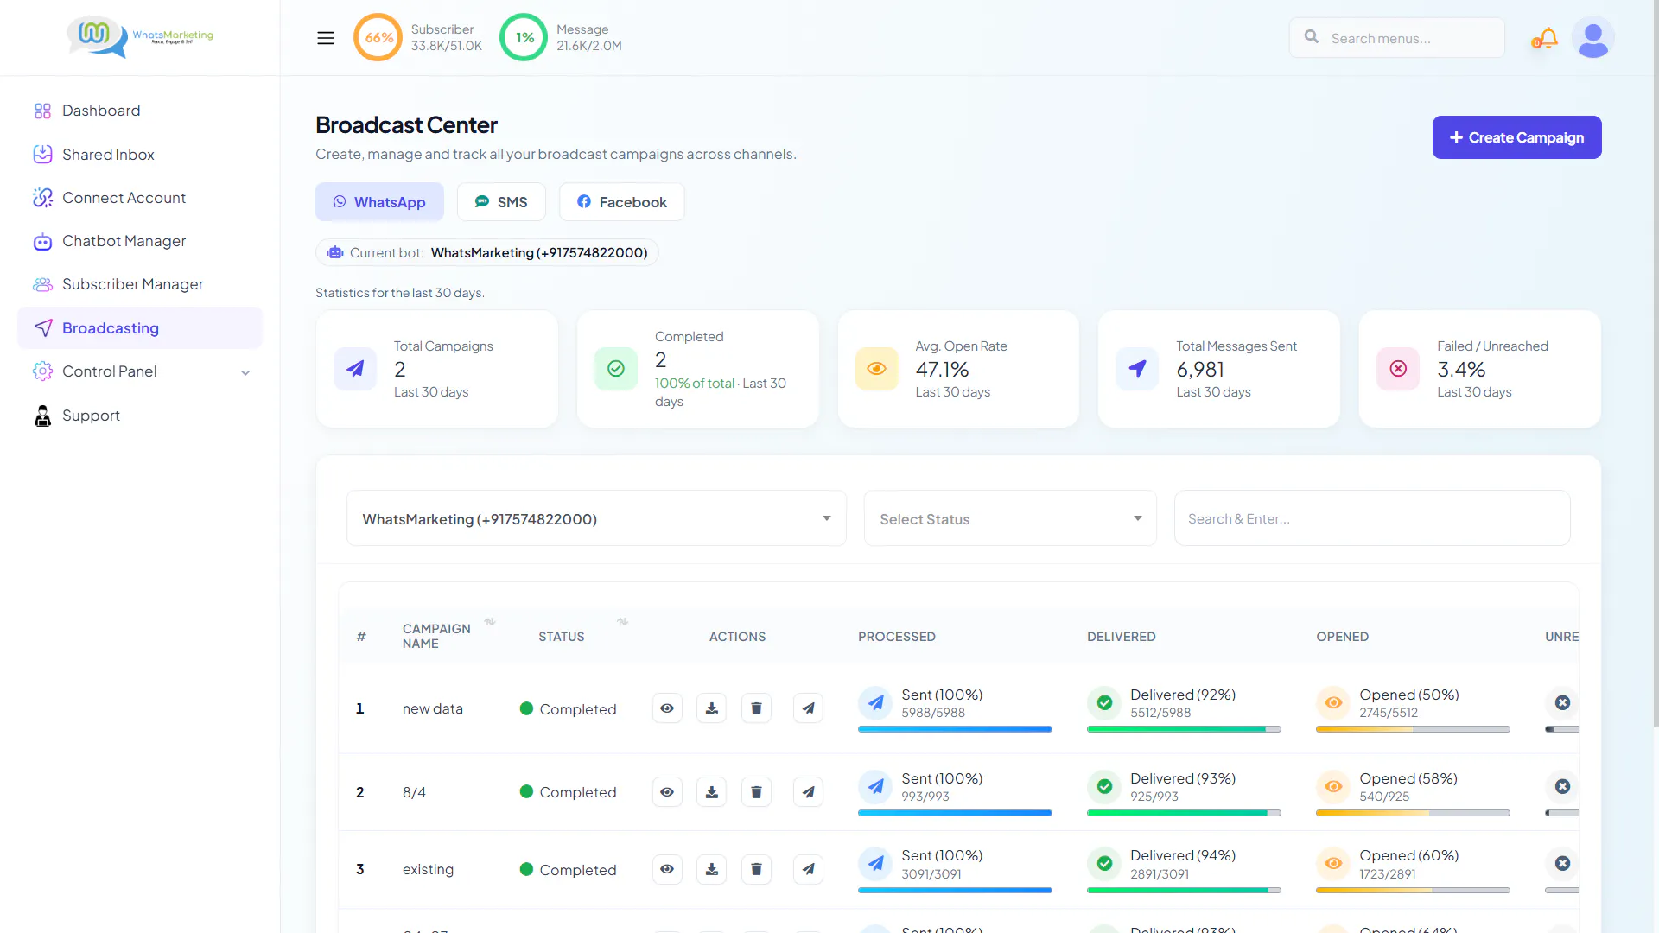The width and height of the screenshot is (1659, 933).
Task: Click the Completed status in new data row
Action: point(569,709)
